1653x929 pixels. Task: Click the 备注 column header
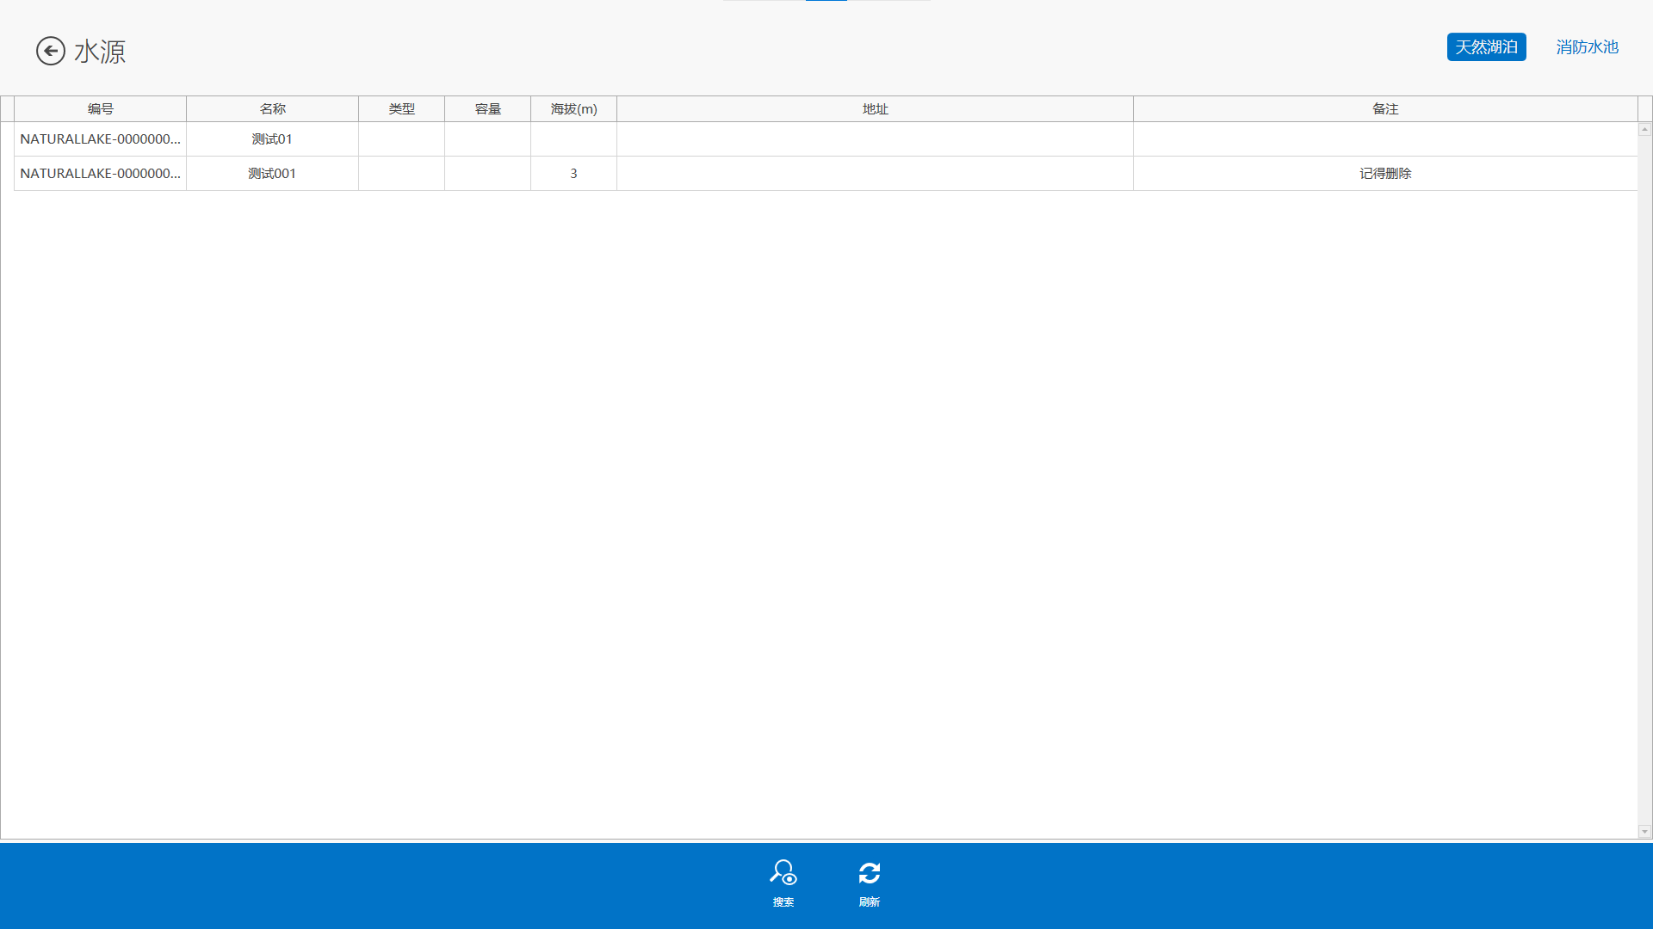[x=1385, y=109]
